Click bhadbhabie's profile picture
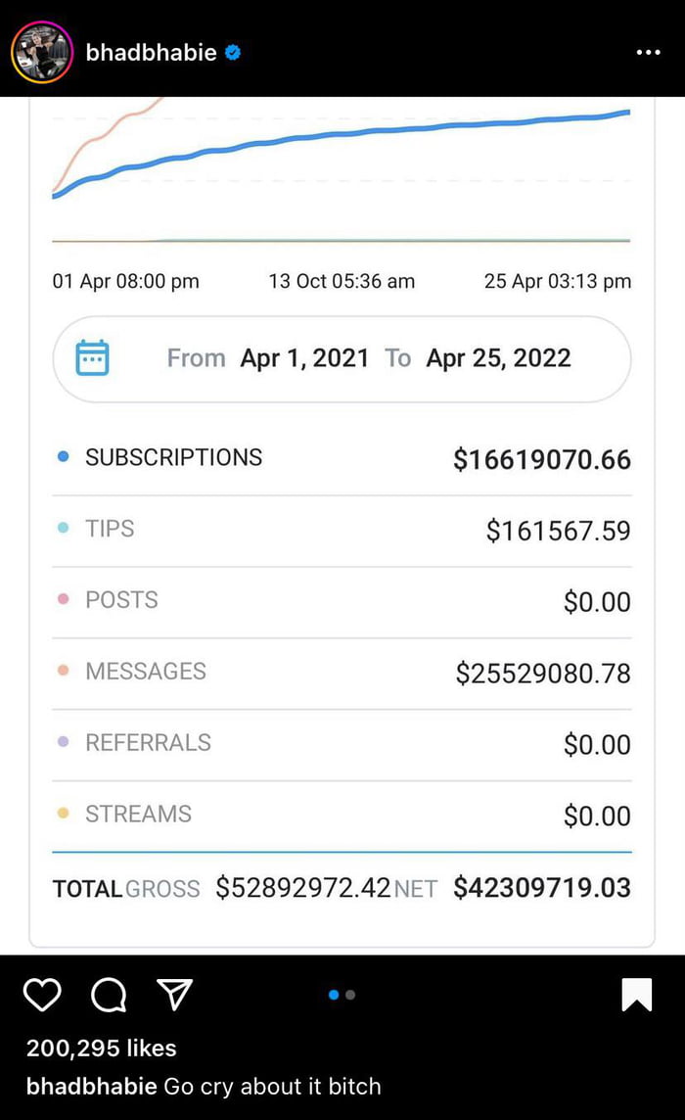The width and height of the screenshot is (685, 1120). pyautogui.click(x=42, y=52)
